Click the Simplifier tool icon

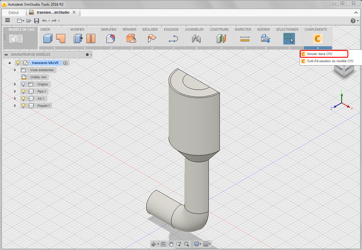(x=111, y=39)
